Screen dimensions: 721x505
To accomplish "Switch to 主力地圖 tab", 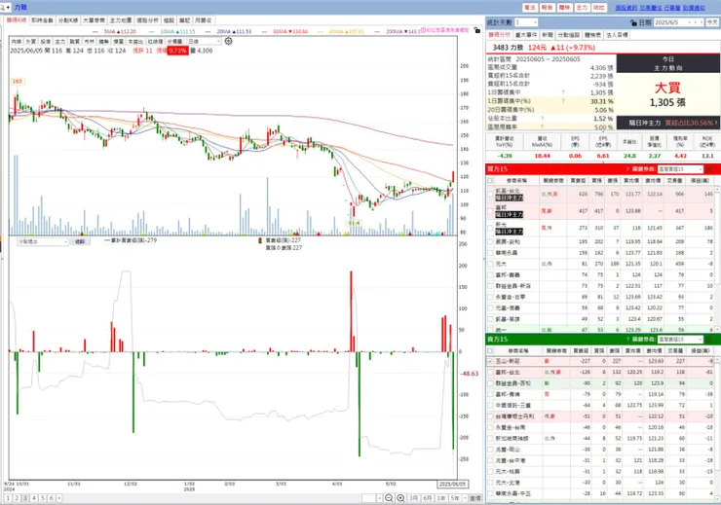I will pos(121,20).
